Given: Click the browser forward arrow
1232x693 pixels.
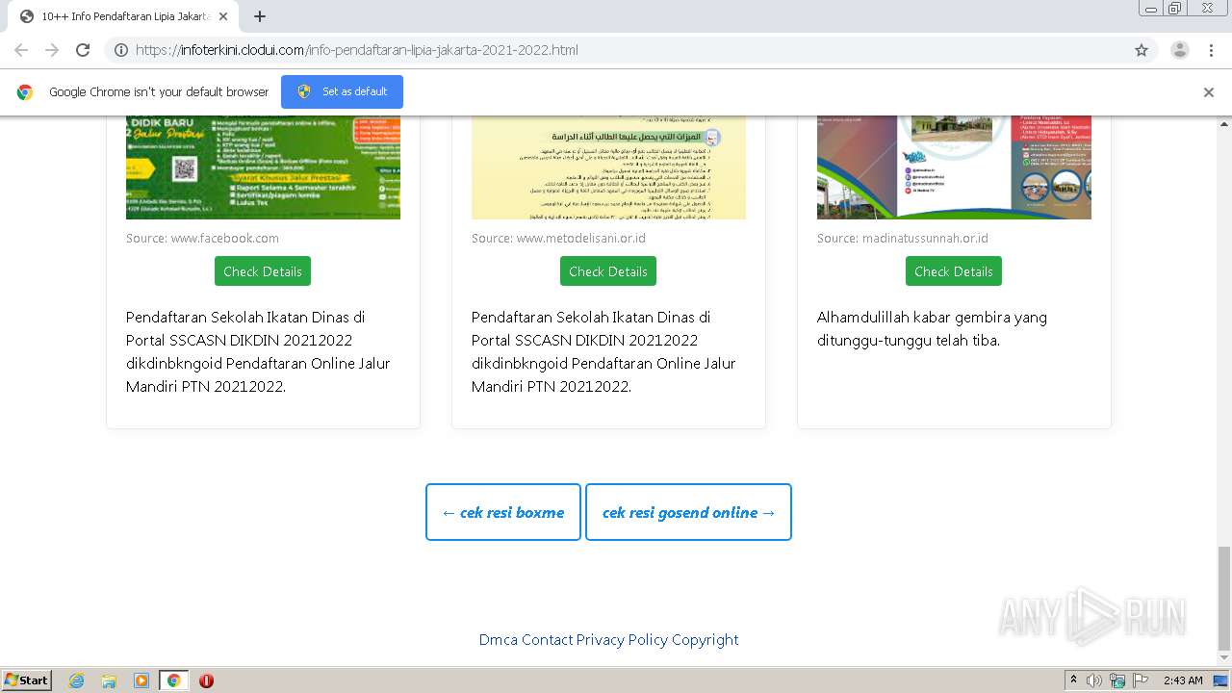Looking at the screenshot, I should click(x=52, y=50).
